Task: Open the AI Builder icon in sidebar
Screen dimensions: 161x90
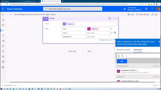Action: [x=3, y=62]
